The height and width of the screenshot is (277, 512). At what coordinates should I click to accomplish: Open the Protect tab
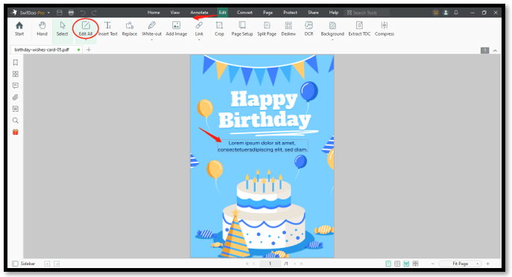tap(290, 13)
